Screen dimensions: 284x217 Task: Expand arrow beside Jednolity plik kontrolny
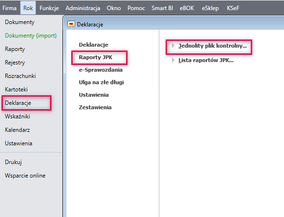point(173,46)
